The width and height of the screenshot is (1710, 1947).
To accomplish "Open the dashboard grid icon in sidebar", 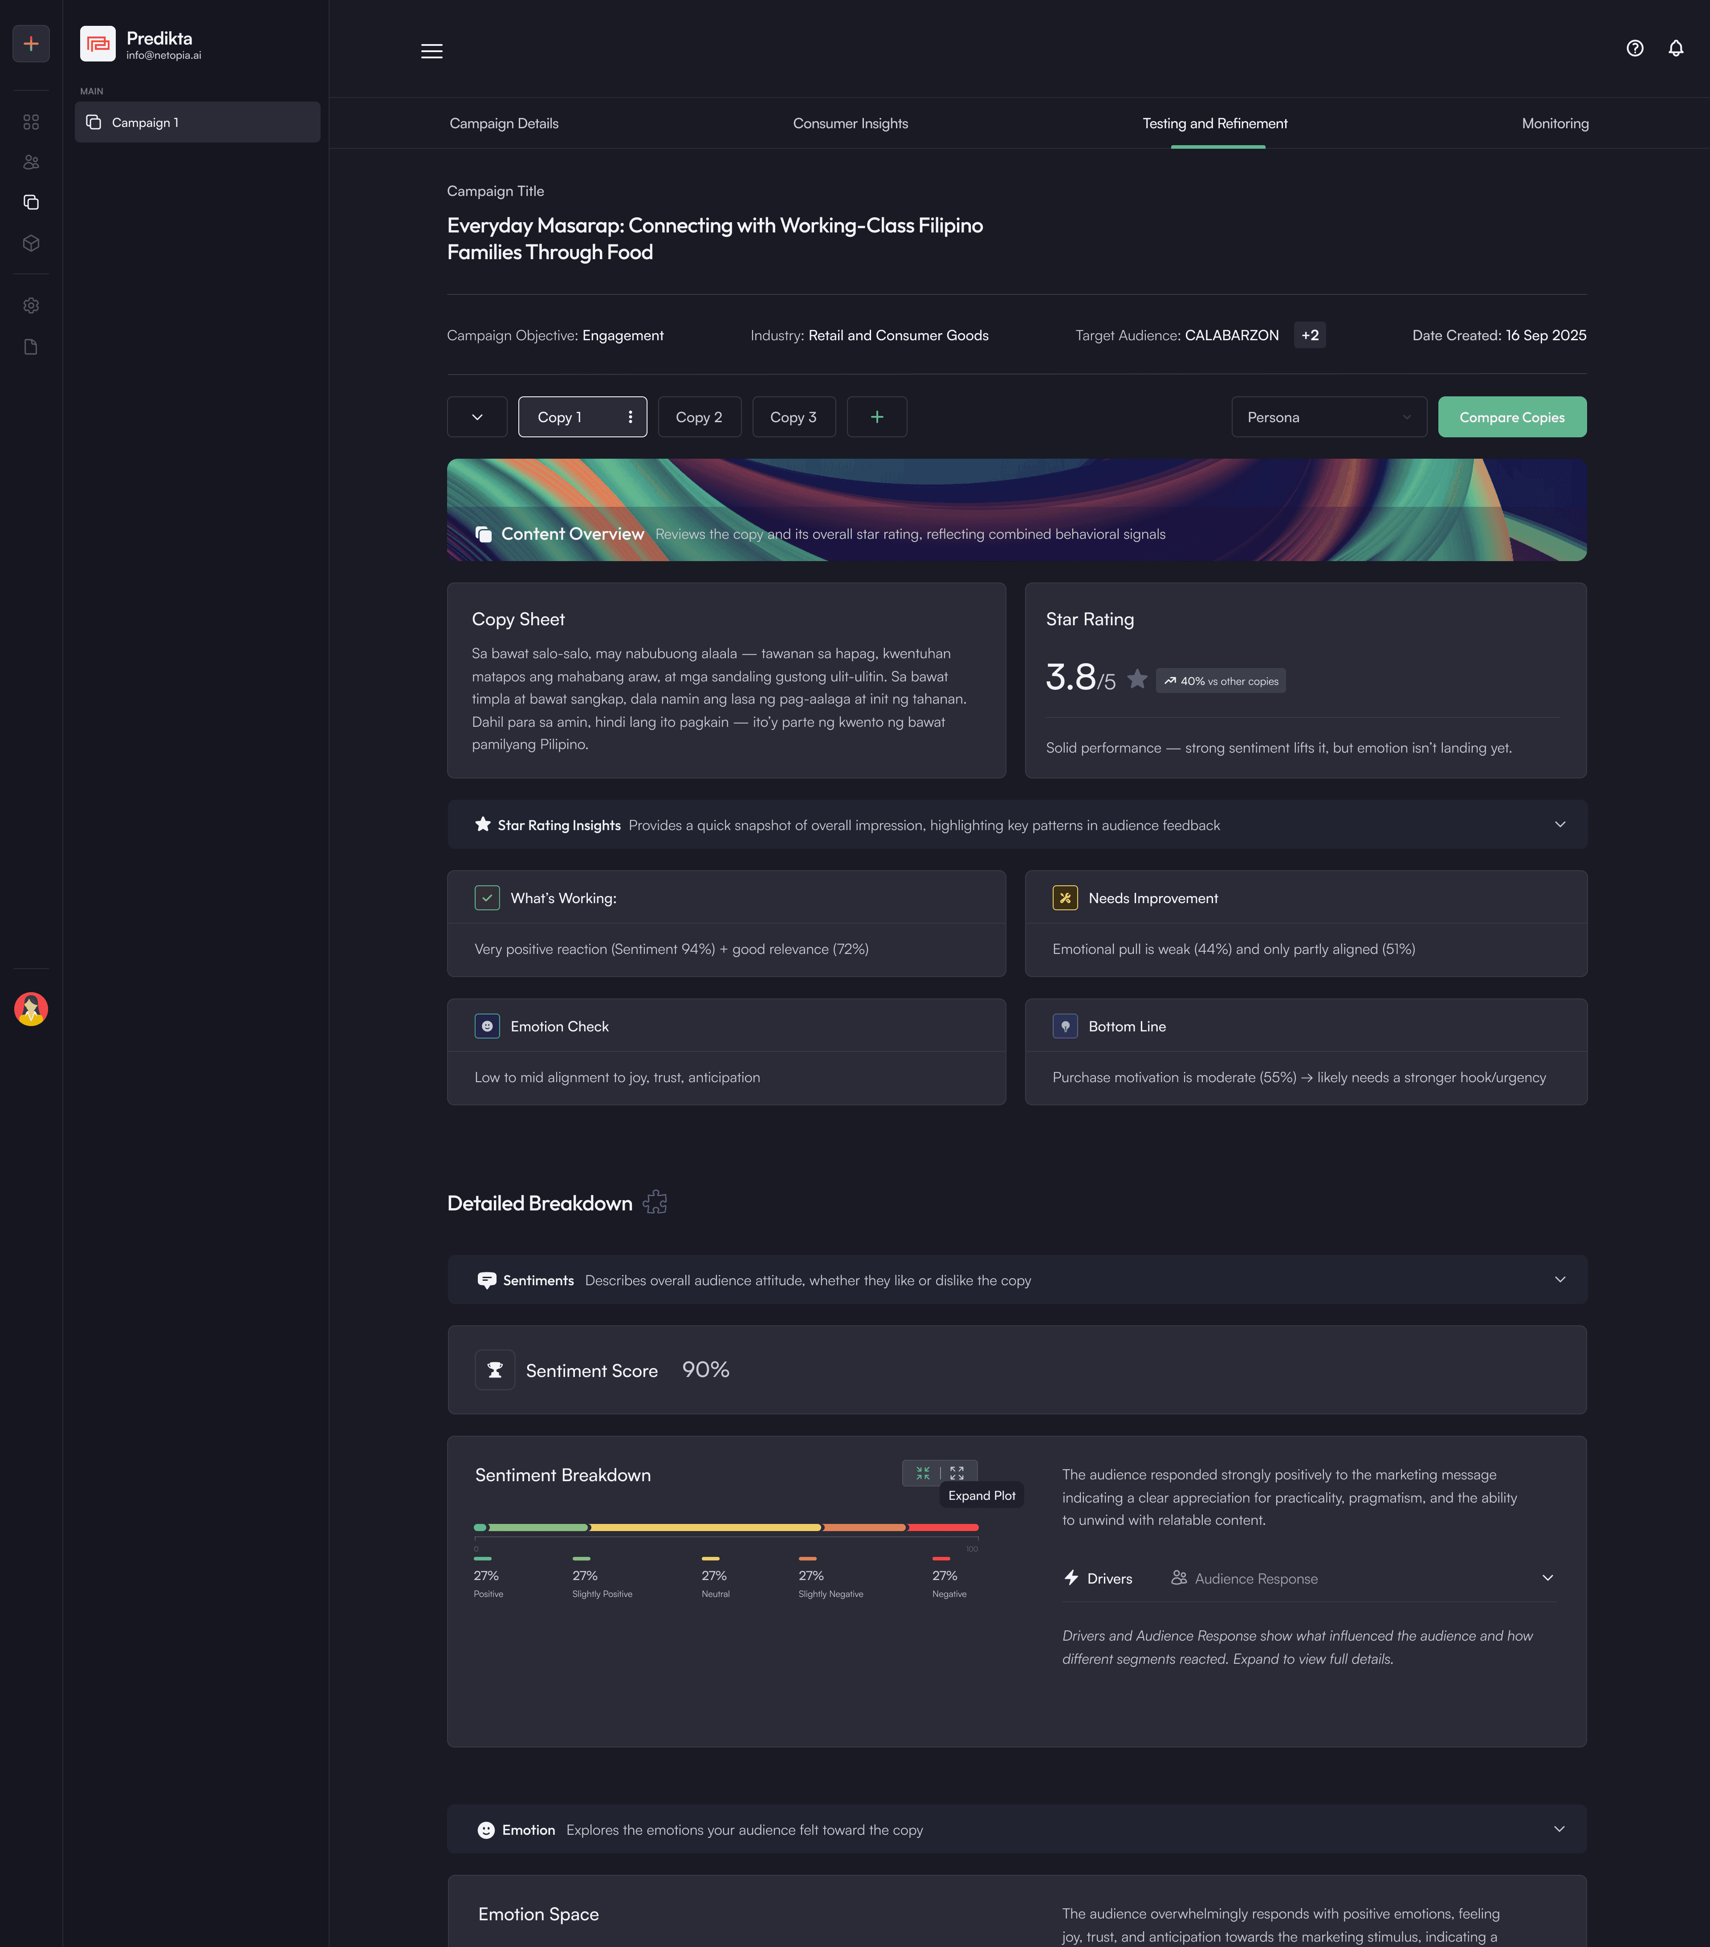I will pyautogui.click(x=30, y=122).
